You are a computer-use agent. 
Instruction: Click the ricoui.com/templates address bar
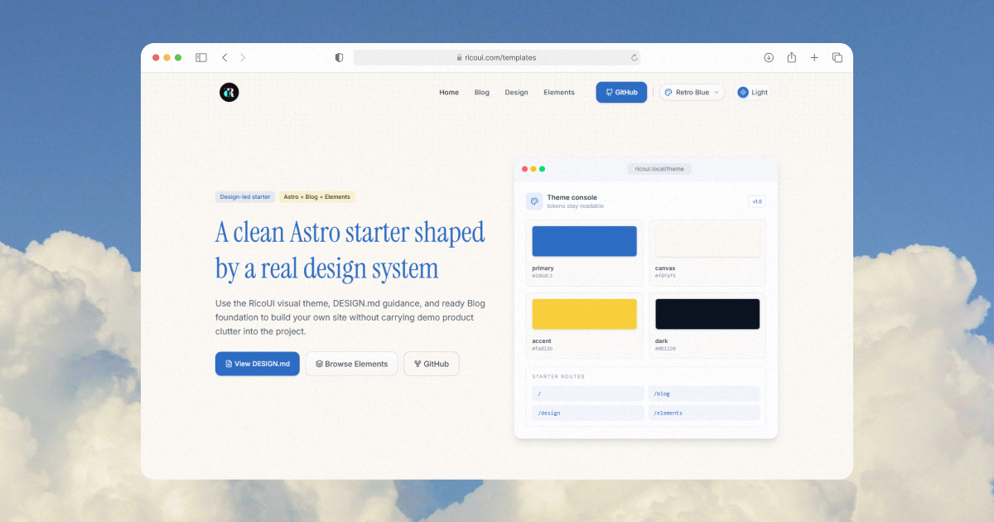(497, 58)
